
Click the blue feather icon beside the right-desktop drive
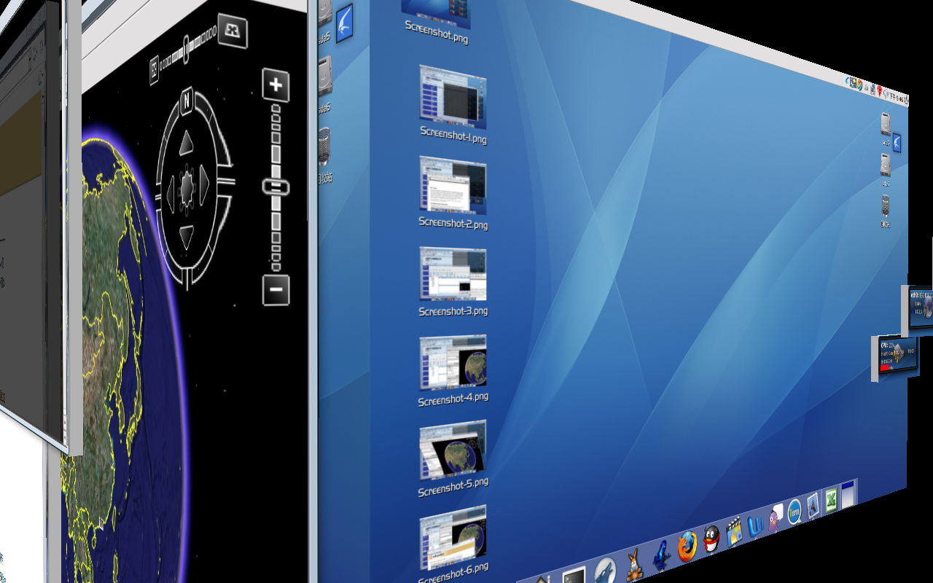[x=897, y=143]
